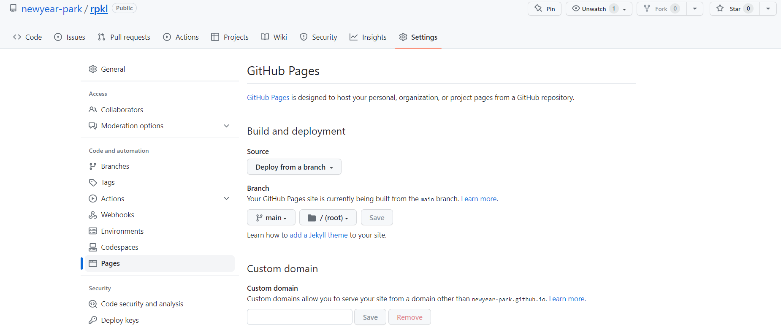Click the Branches git-branch icon in sidebar
This screenshot has height=327, width=781.
[93, 166]
